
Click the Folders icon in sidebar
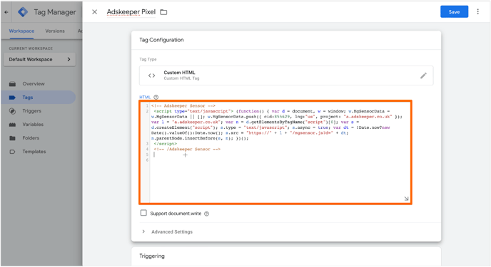pyautogui.click(x=12, y=138)
